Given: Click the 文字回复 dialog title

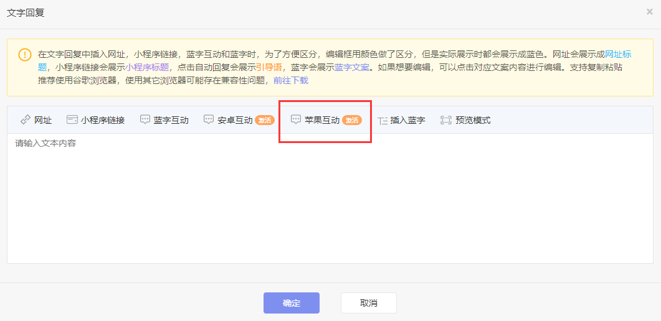Looking at the screenshot, I should 26,13.
